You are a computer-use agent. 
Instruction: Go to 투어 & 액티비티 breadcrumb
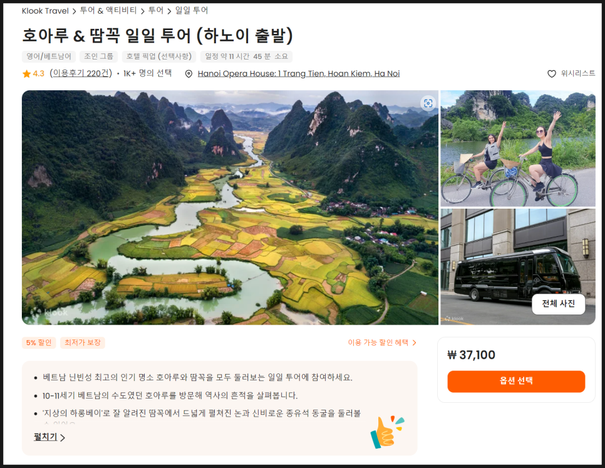click(x=108, y=11)
